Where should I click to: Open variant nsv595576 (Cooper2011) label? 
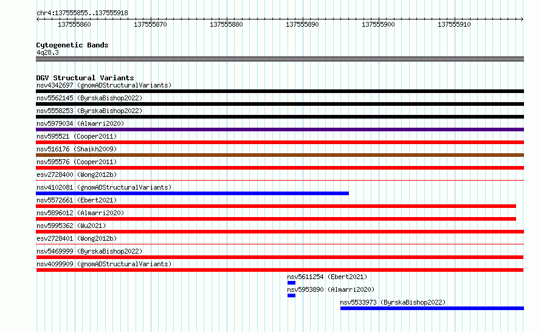(77, 162)
